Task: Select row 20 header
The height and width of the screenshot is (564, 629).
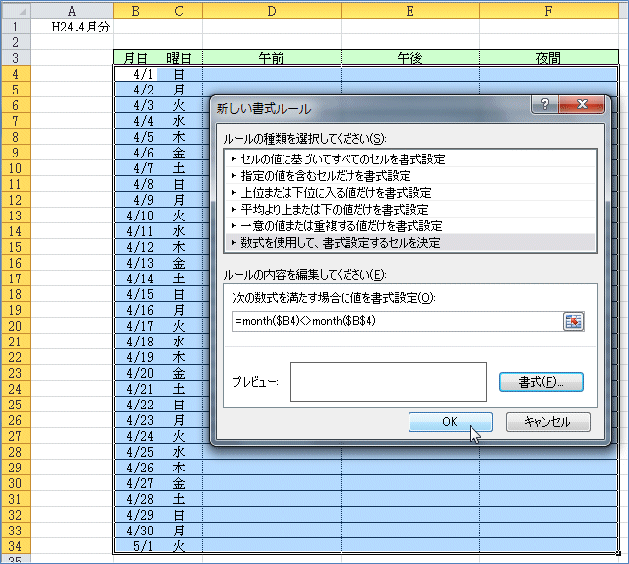Action: [15, 326]
